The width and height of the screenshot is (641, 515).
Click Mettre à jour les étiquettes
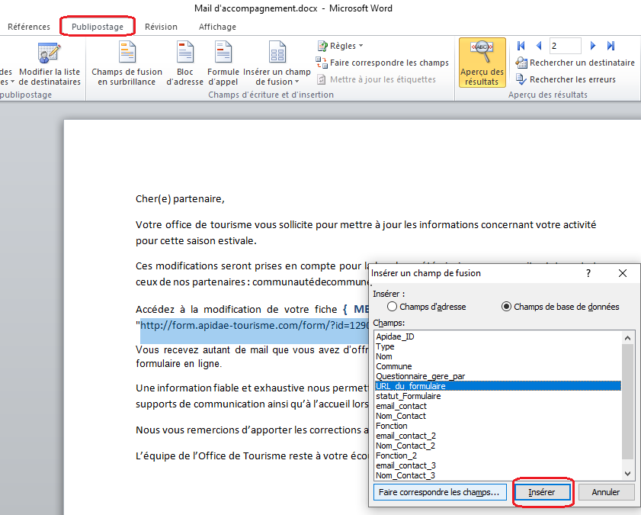pyautogui.click(x=376, y=79)
